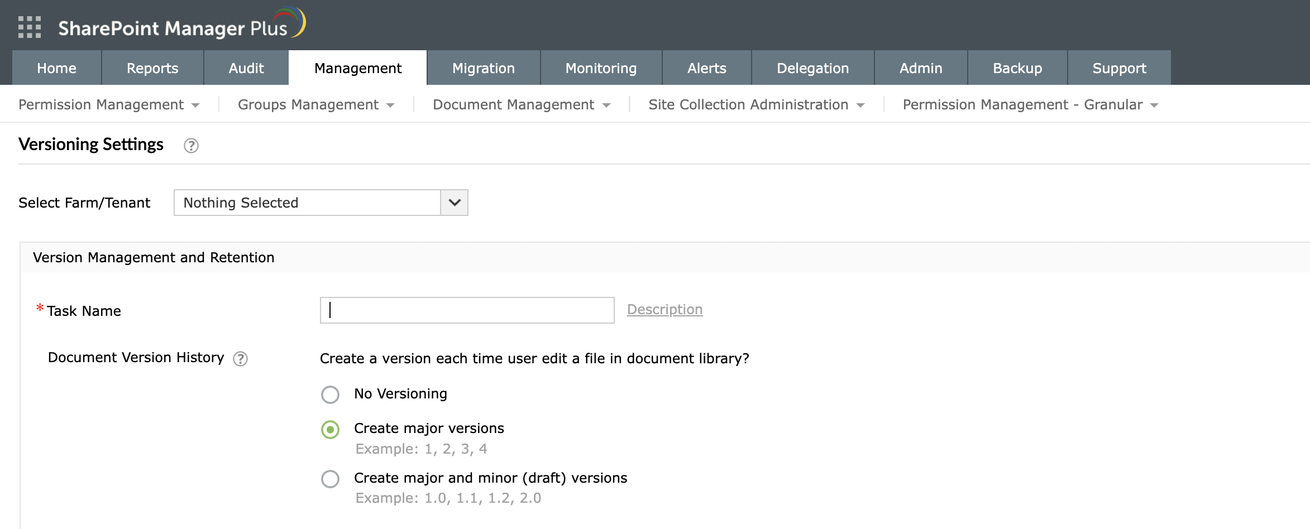Click the 'Create a version each time' question text
Image resolution: width=1310 pixels, height=529 pixels.
point(534,358)
